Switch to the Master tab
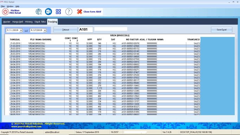 click(7, 22)
